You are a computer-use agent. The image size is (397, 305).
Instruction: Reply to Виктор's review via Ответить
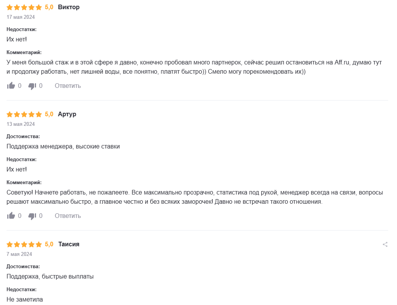pyautogui.click(x=68, y=86)
